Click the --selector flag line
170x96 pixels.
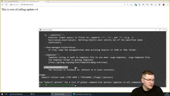[x=54, y=35]
